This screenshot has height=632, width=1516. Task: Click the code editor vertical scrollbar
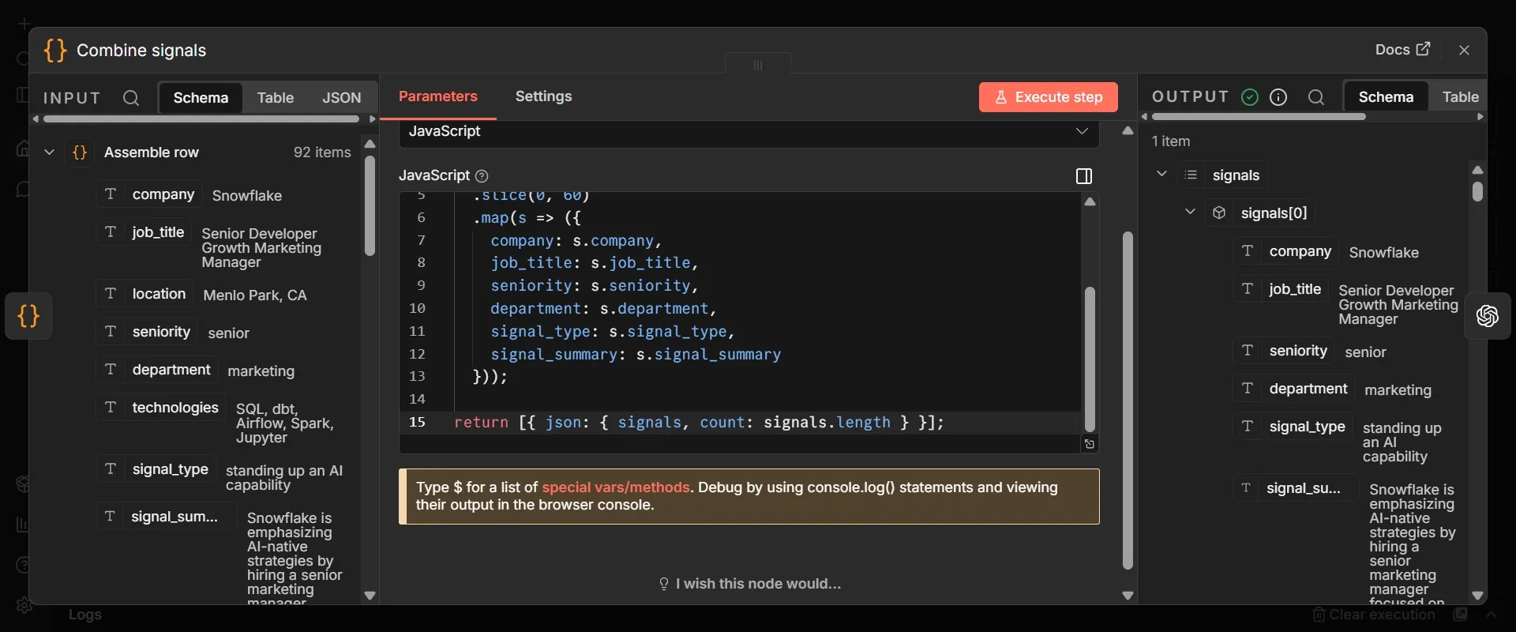[x=1090, y=358]
